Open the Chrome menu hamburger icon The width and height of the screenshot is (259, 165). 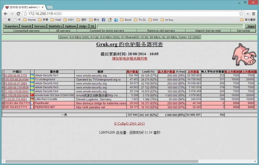(254, 14)
